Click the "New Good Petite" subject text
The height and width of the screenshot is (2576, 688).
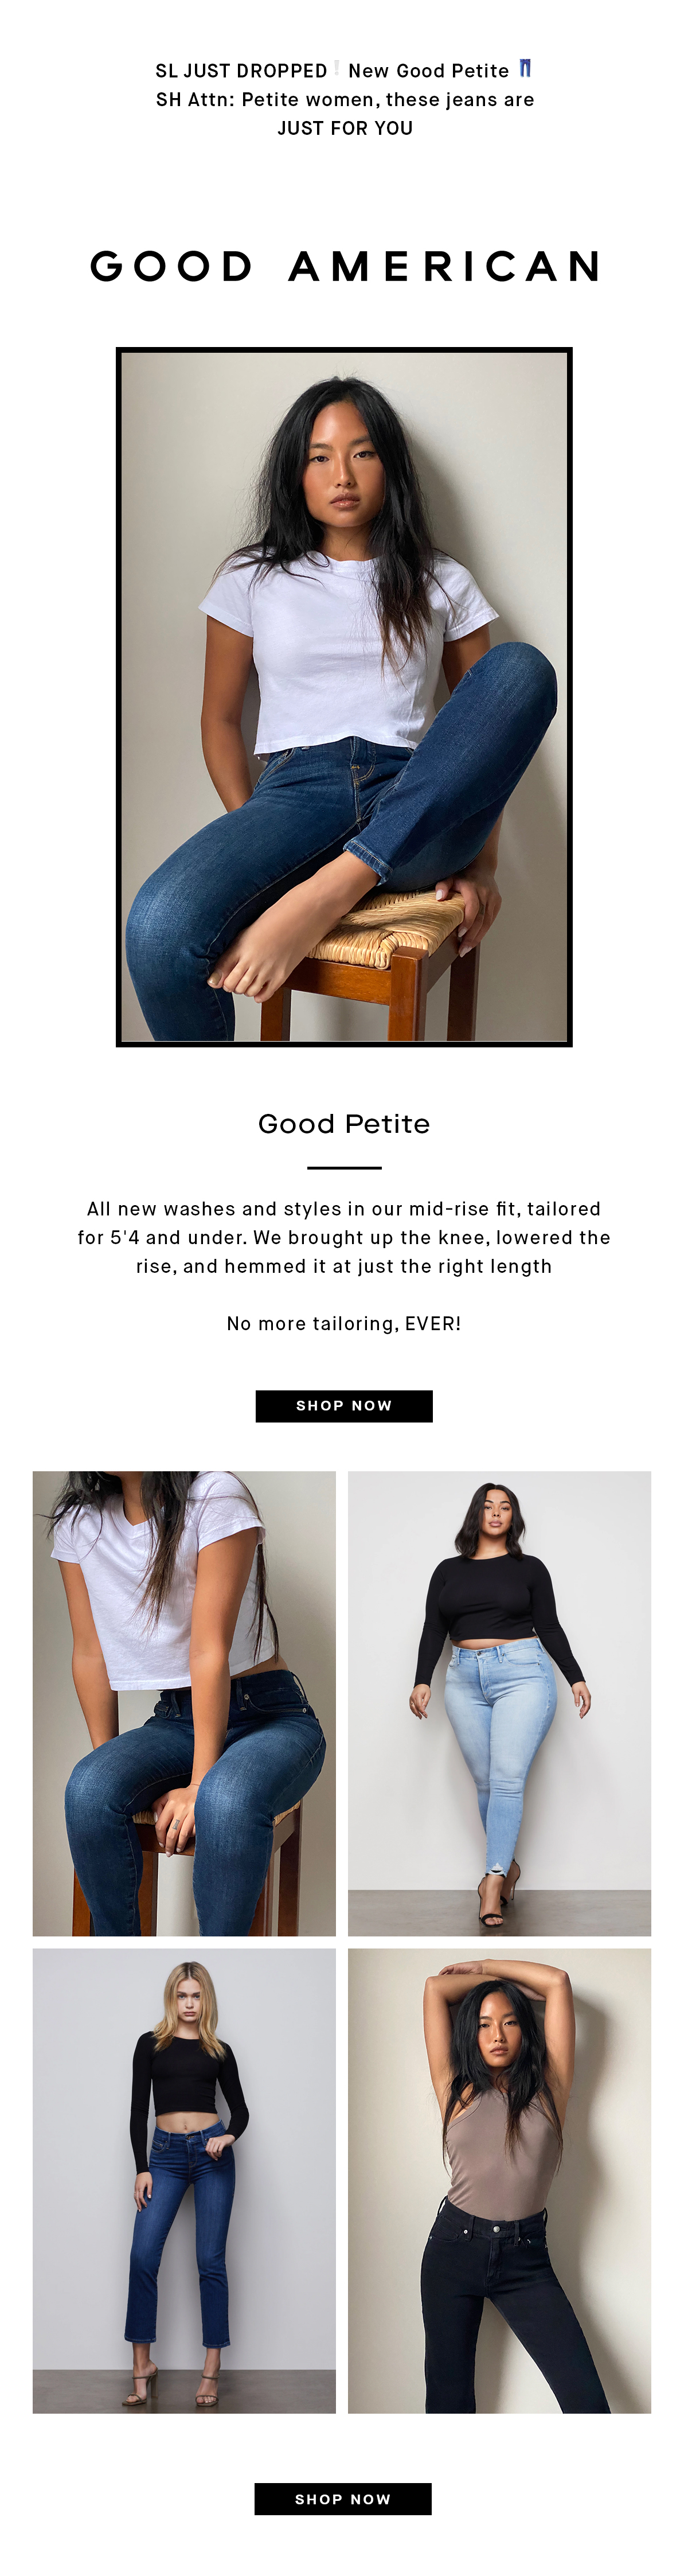click(428, 71)
